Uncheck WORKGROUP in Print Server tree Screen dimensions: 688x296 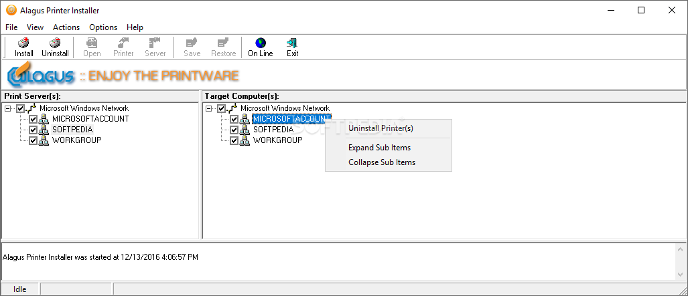33,141
